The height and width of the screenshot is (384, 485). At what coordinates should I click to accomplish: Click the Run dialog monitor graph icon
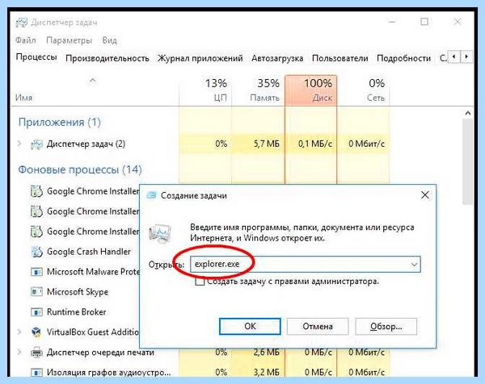pos(160,233)
